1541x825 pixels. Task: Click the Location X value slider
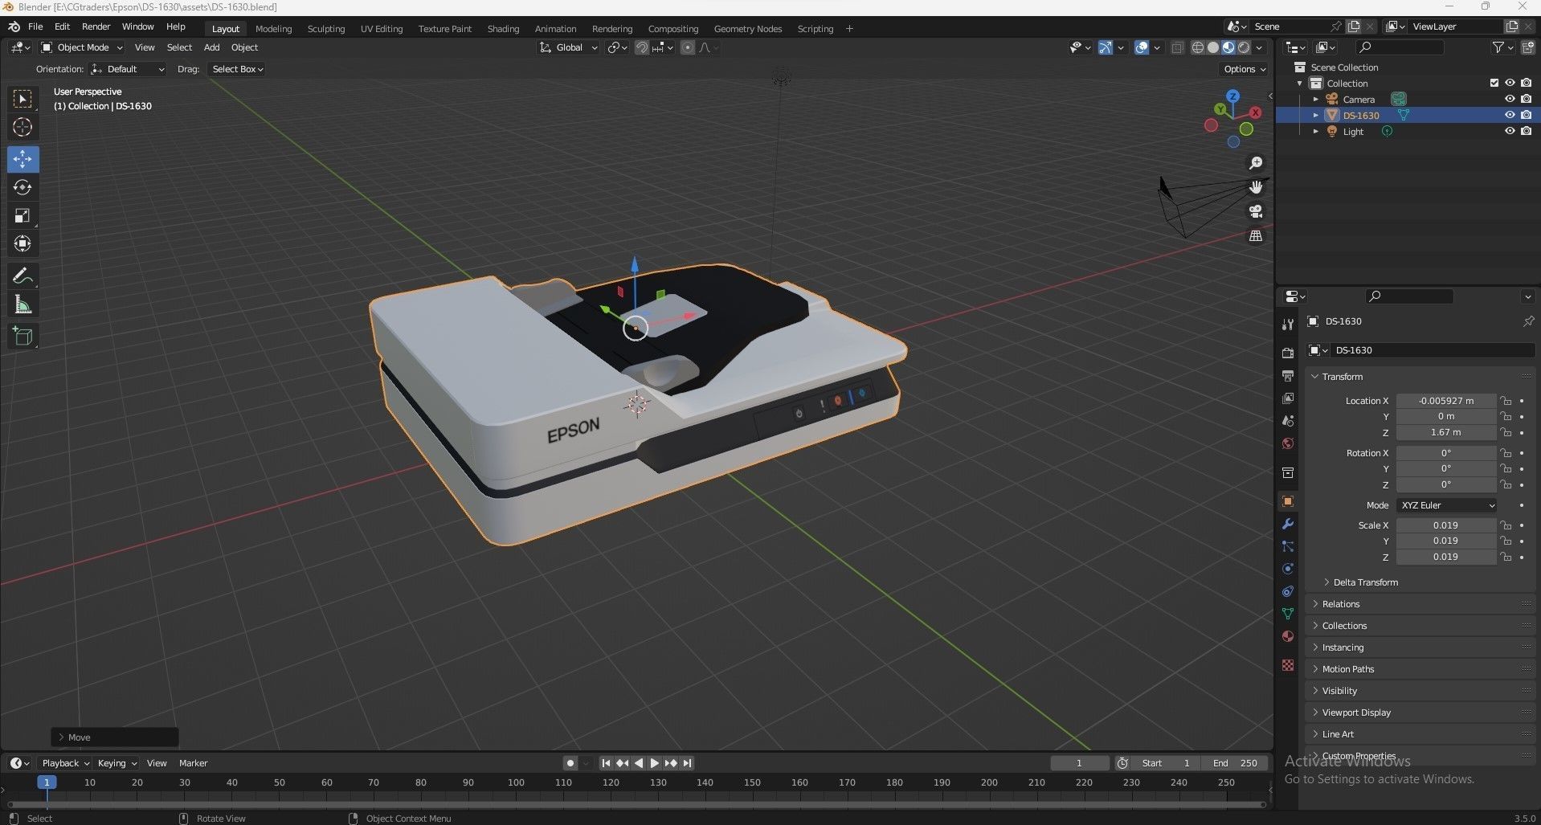coord(1446,401)
